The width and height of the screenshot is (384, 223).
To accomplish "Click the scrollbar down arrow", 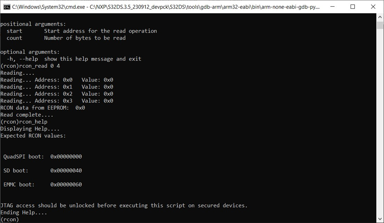I will click(x=380, y=219).
